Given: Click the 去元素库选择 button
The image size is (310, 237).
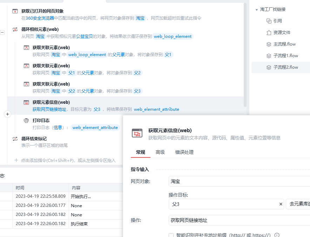Looking at the screenshot, I should click(x=298, y=204).
